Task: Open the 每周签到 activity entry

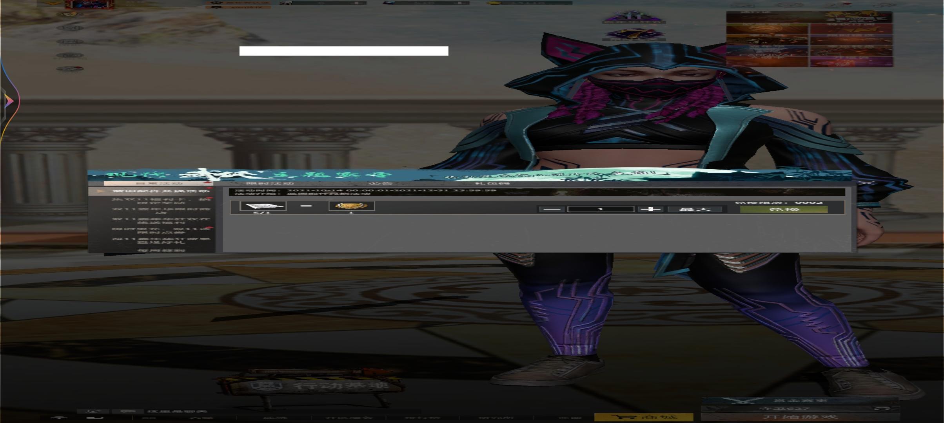Action: 161,250
